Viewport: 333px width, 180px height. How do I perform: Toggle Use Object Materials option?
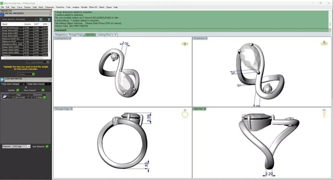[x=38, y=62]
